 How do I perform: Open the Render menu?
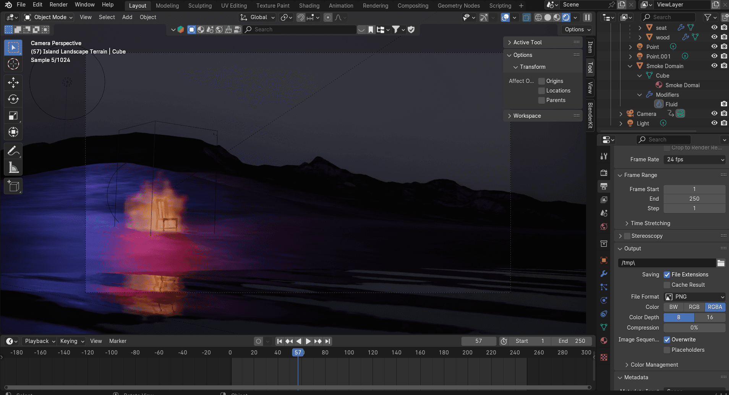point(58,5)
